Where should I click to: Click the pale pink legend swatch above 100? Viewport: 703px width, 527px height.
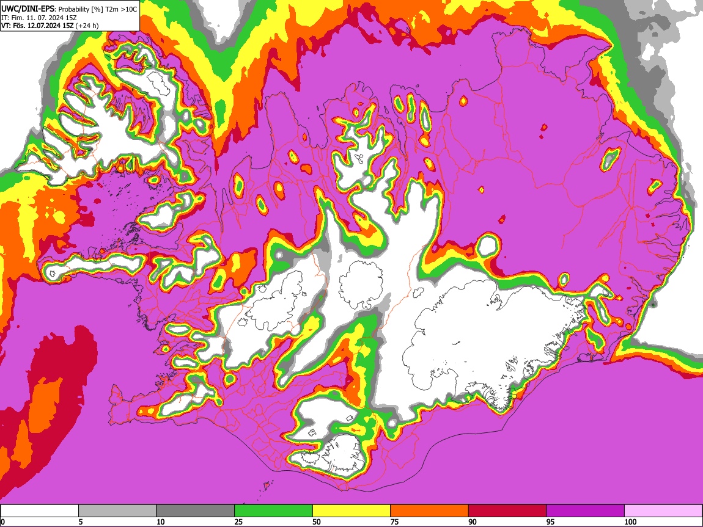click(x=663, y=511)
